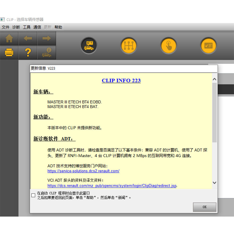Click the back arrow icon
Screen dimensions: 234x234
[28, 38]
